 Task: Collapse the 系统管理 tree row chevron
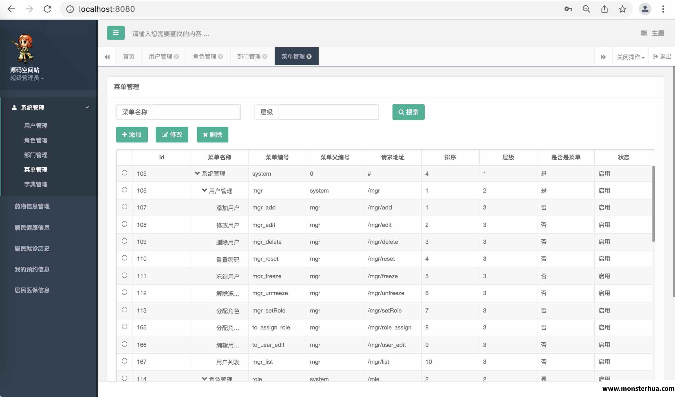(197, 173)
